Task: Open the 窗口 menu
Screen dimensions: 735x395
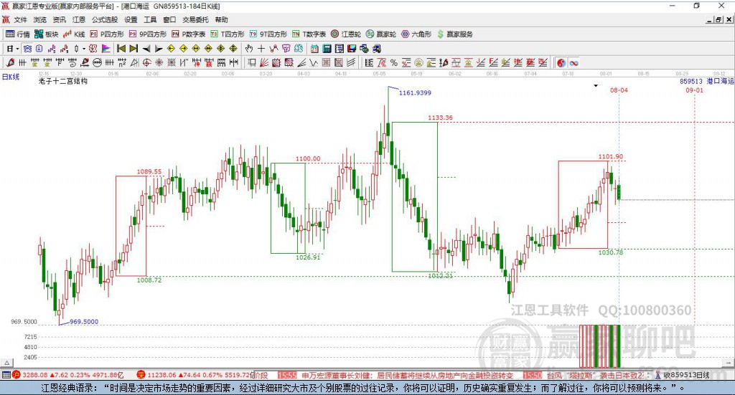Action: coord(169,19)
